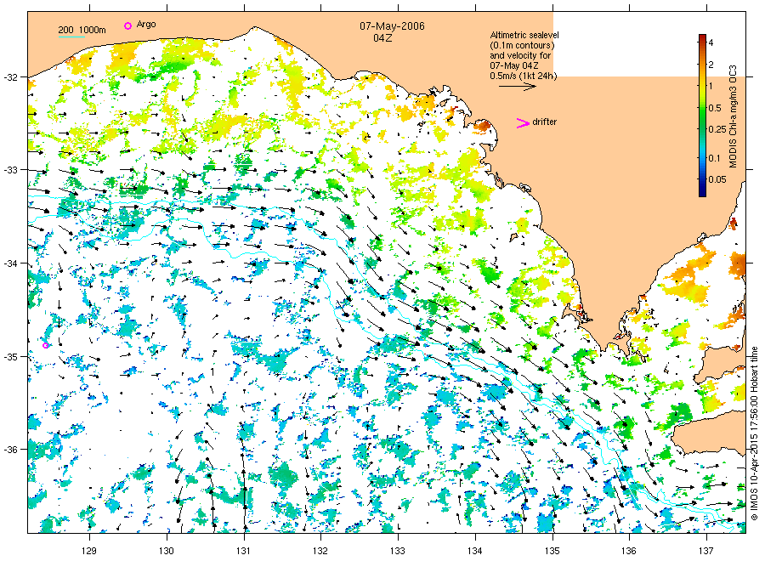Viewport: 765px width, 561px height.
Task: Click the latitude label '-34'
Action: pos(10,263)
